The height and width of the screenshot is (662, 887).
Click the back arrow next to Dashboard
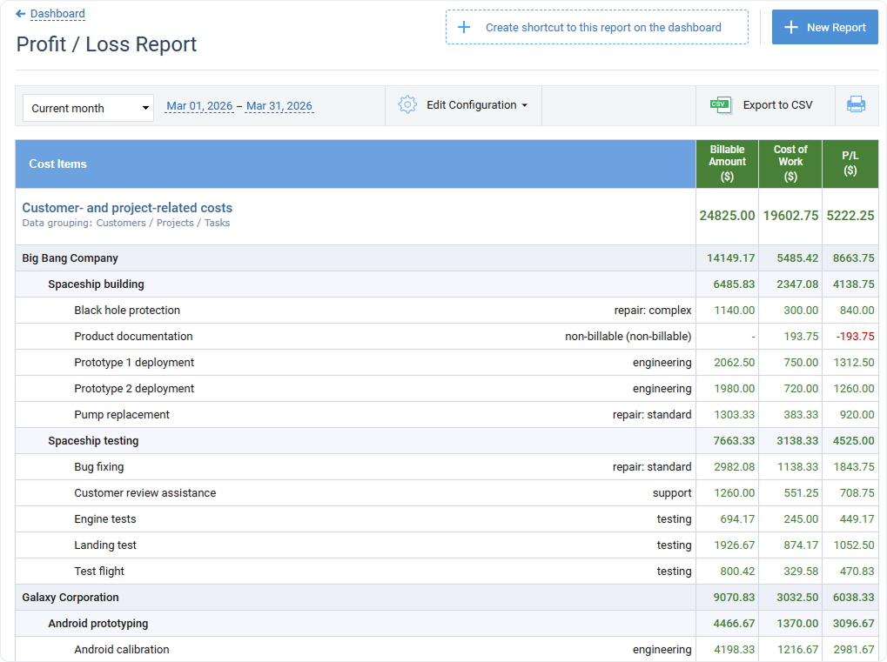pyautogui.click(x=21, y=13)
